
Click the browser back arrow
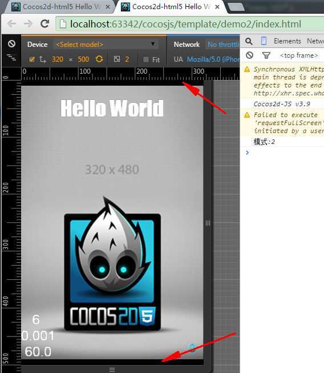(x=11, y=23)
